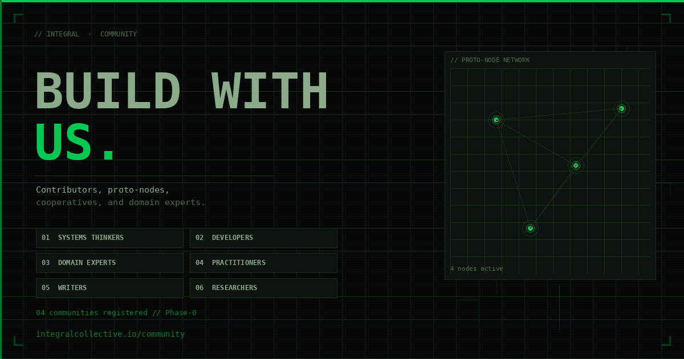Click "04 communities registered // Phase-0" status

click(116, 313)
